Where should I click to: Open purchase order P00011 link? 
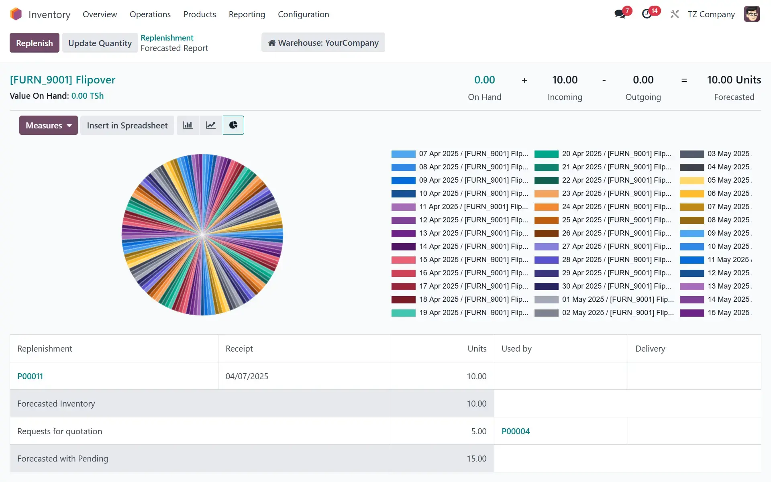[30, 376]
